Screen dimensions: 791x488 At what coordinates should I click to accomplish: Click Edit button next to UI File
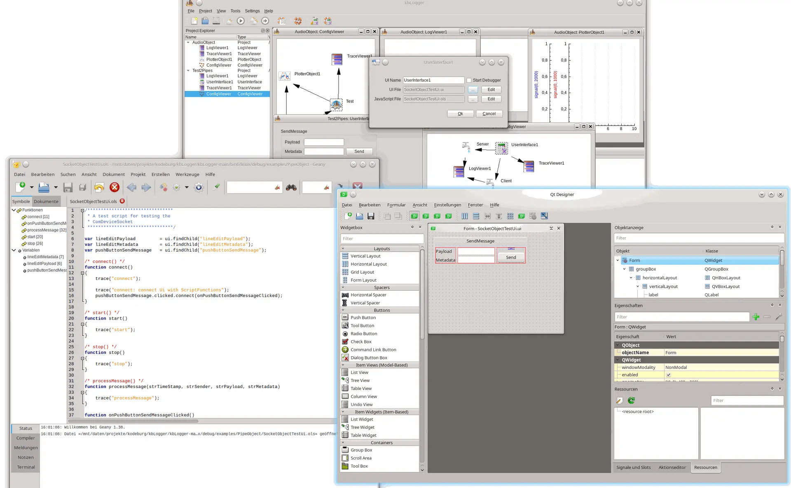491,90
